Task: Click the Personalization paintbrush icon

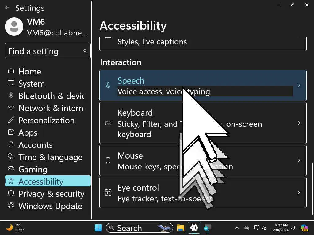Action: click(x=11, y=120)
